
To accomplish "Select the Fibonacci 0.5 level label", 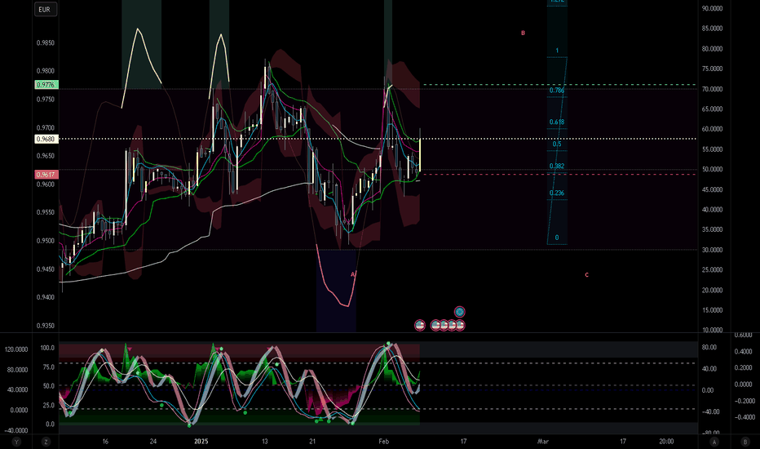I will pyautogui.click(x=556, y=144).
